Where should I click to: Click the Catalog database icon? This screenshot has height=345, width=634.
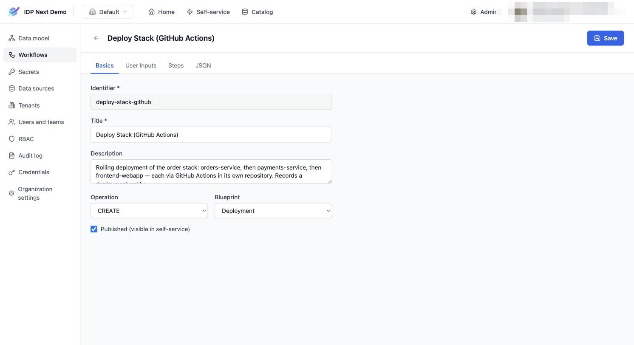245,12
